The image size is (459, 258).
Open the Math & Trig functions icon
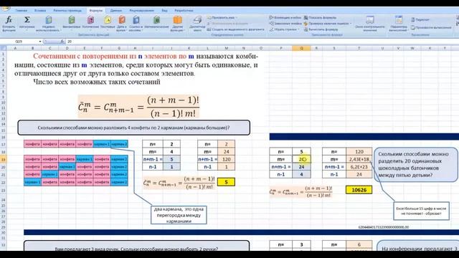pos(157,20)
